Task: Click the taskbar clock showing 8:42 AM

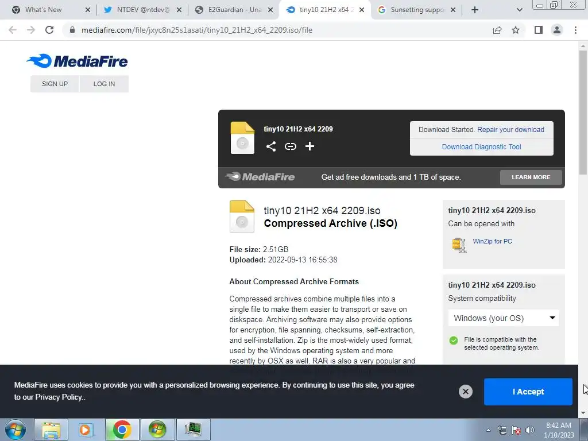Action: 559,430
